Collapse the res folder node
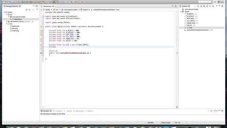227x128 pixels. tap(7, 24)
